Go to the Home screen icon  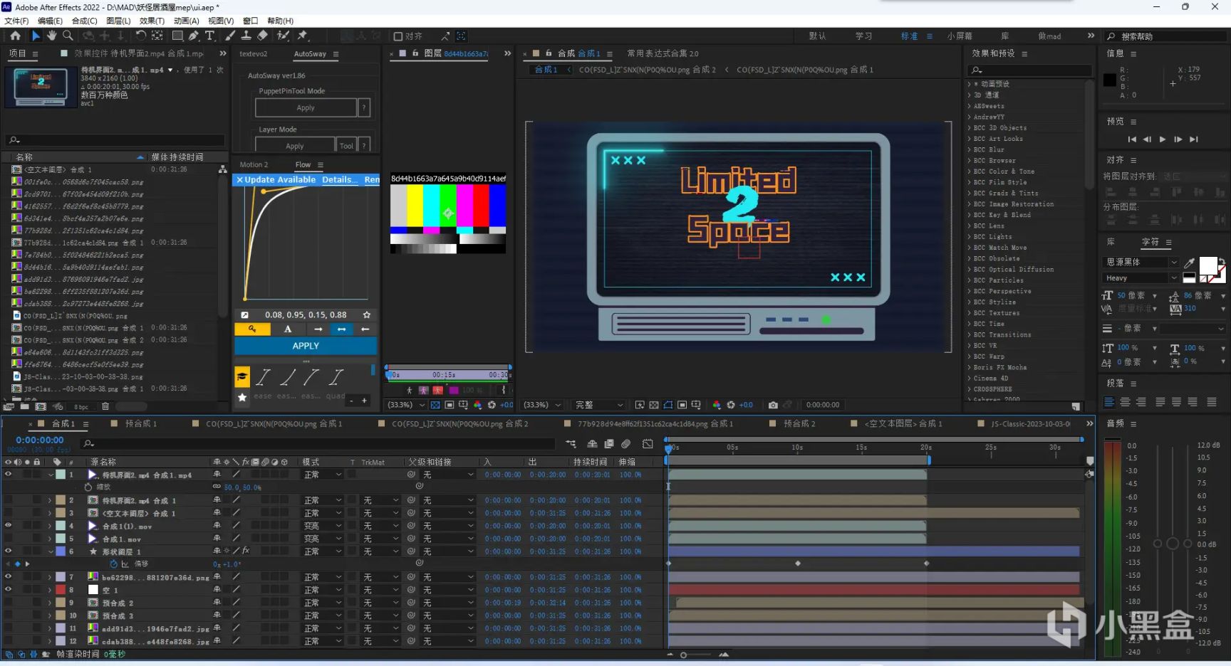(14, 36)
